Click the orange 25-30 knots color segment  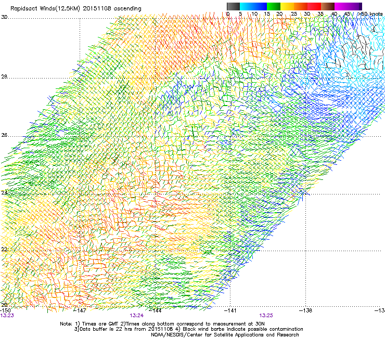pos(301,6)
